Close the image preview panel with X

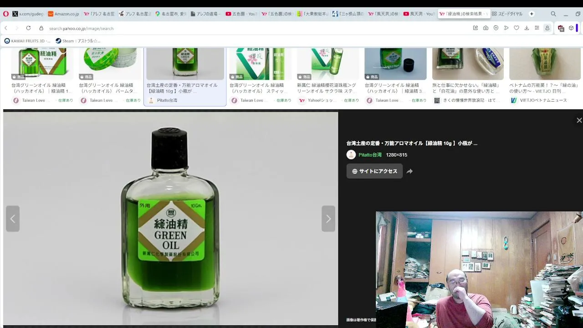click(579, 120)
